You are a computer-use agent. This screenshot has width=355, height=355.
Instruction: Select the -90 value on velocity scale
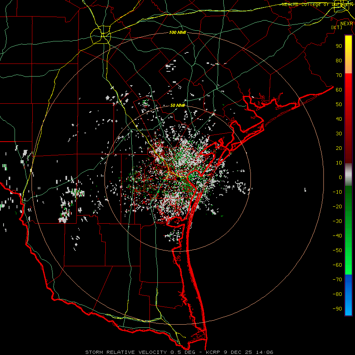[337, 309]
